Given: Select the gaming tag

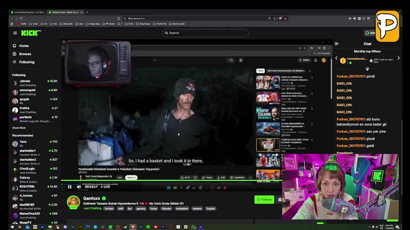Looking at the screenshot, I should tap(141, 209).
